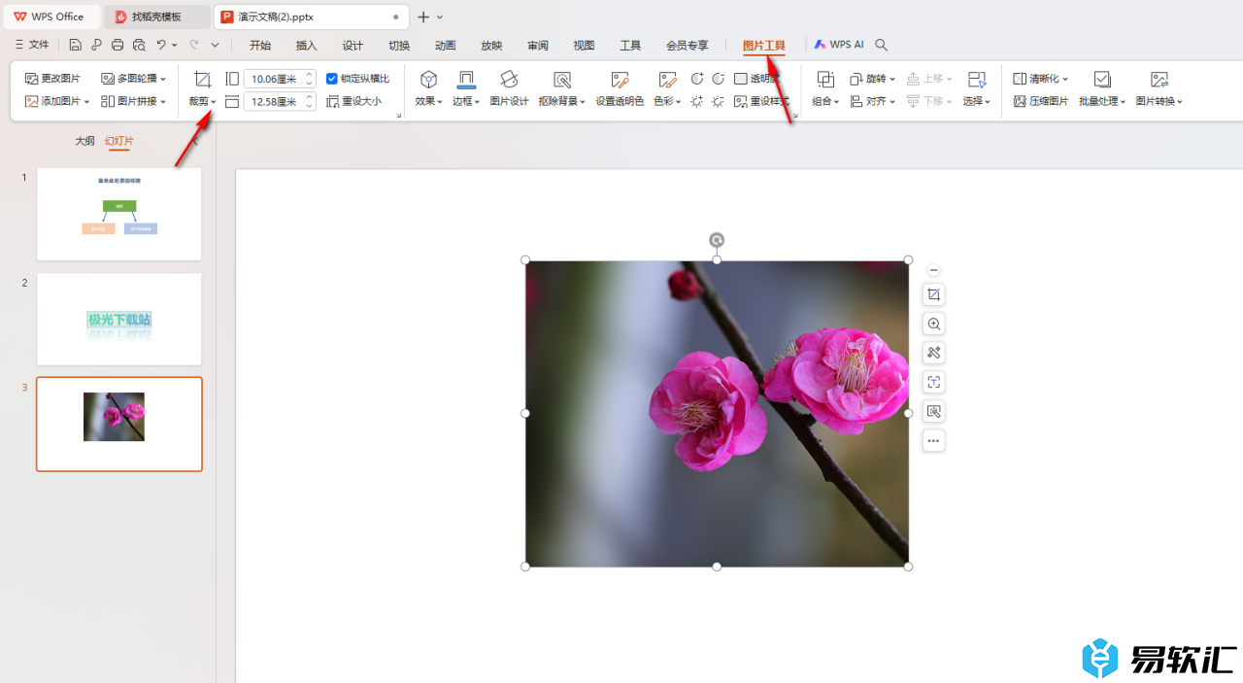Click the decrease brightness sun icon
1243x683 pixels.
[719, 101]
